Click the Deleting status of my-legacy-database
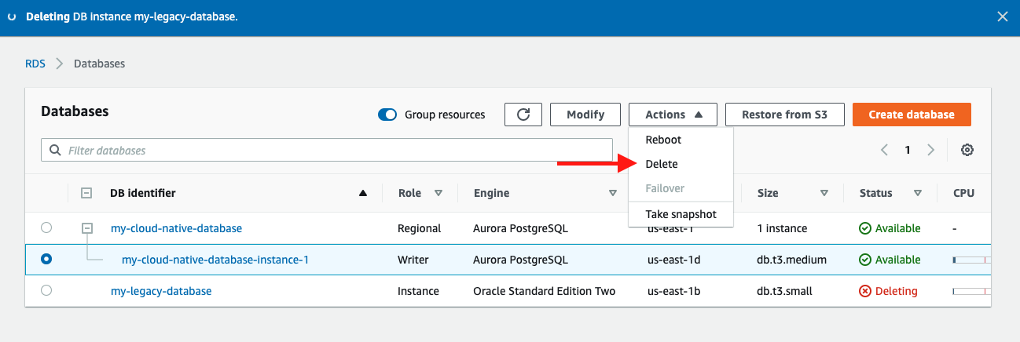The image size is (1020, 342). click(888, 291)
